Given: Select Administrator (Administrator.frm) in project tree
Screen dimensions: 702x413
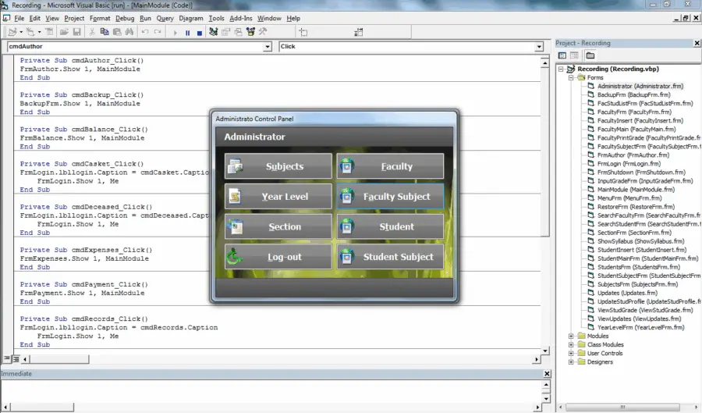Looking at the screenshot, I should 640,86.
